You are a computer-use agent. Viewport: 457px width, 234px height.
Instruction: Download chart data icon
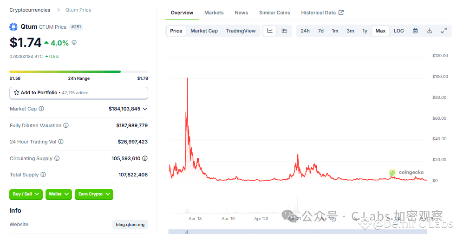coord(430,31)
